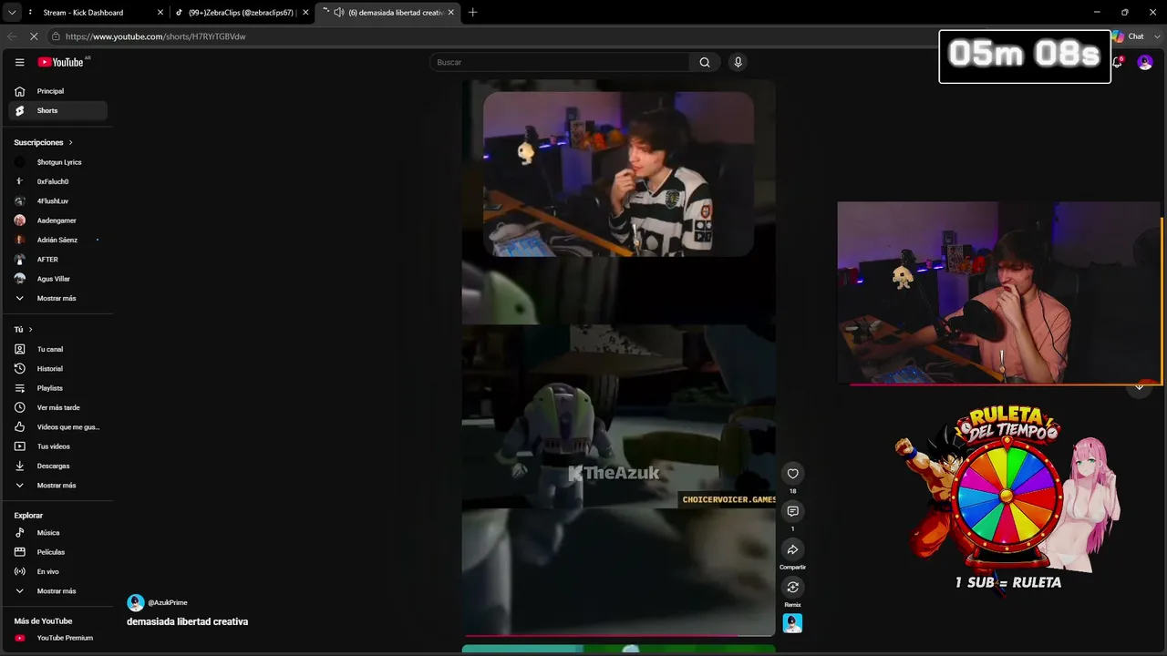Stop or reload the page

click(35, 36)
